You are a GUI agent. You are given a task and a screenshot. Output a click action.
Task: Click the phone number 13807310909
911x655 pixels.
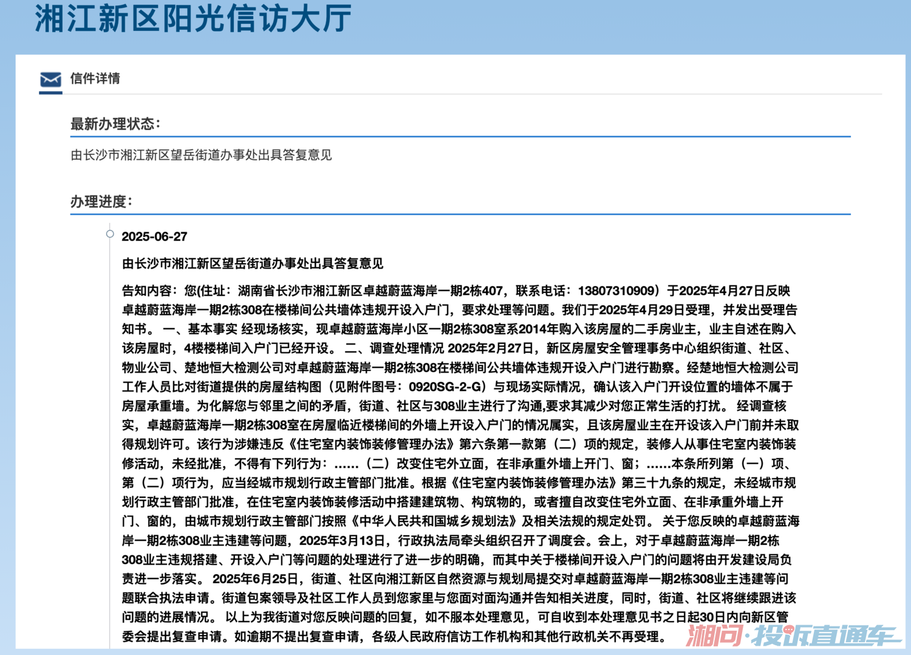coord(617,291)
